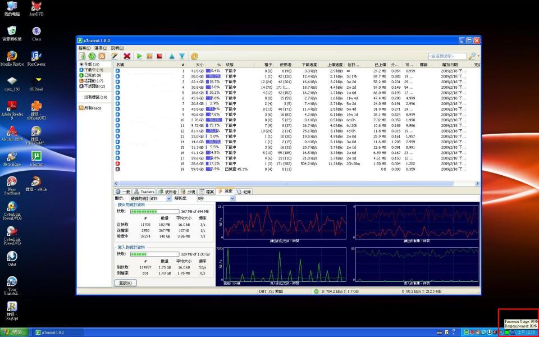Image resolution: width=539 pixels, height=337 pixels.
Task: Stop torrent using red square icon
Action: [159, 56]
